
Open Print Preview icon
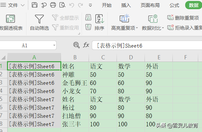[62, 5]
